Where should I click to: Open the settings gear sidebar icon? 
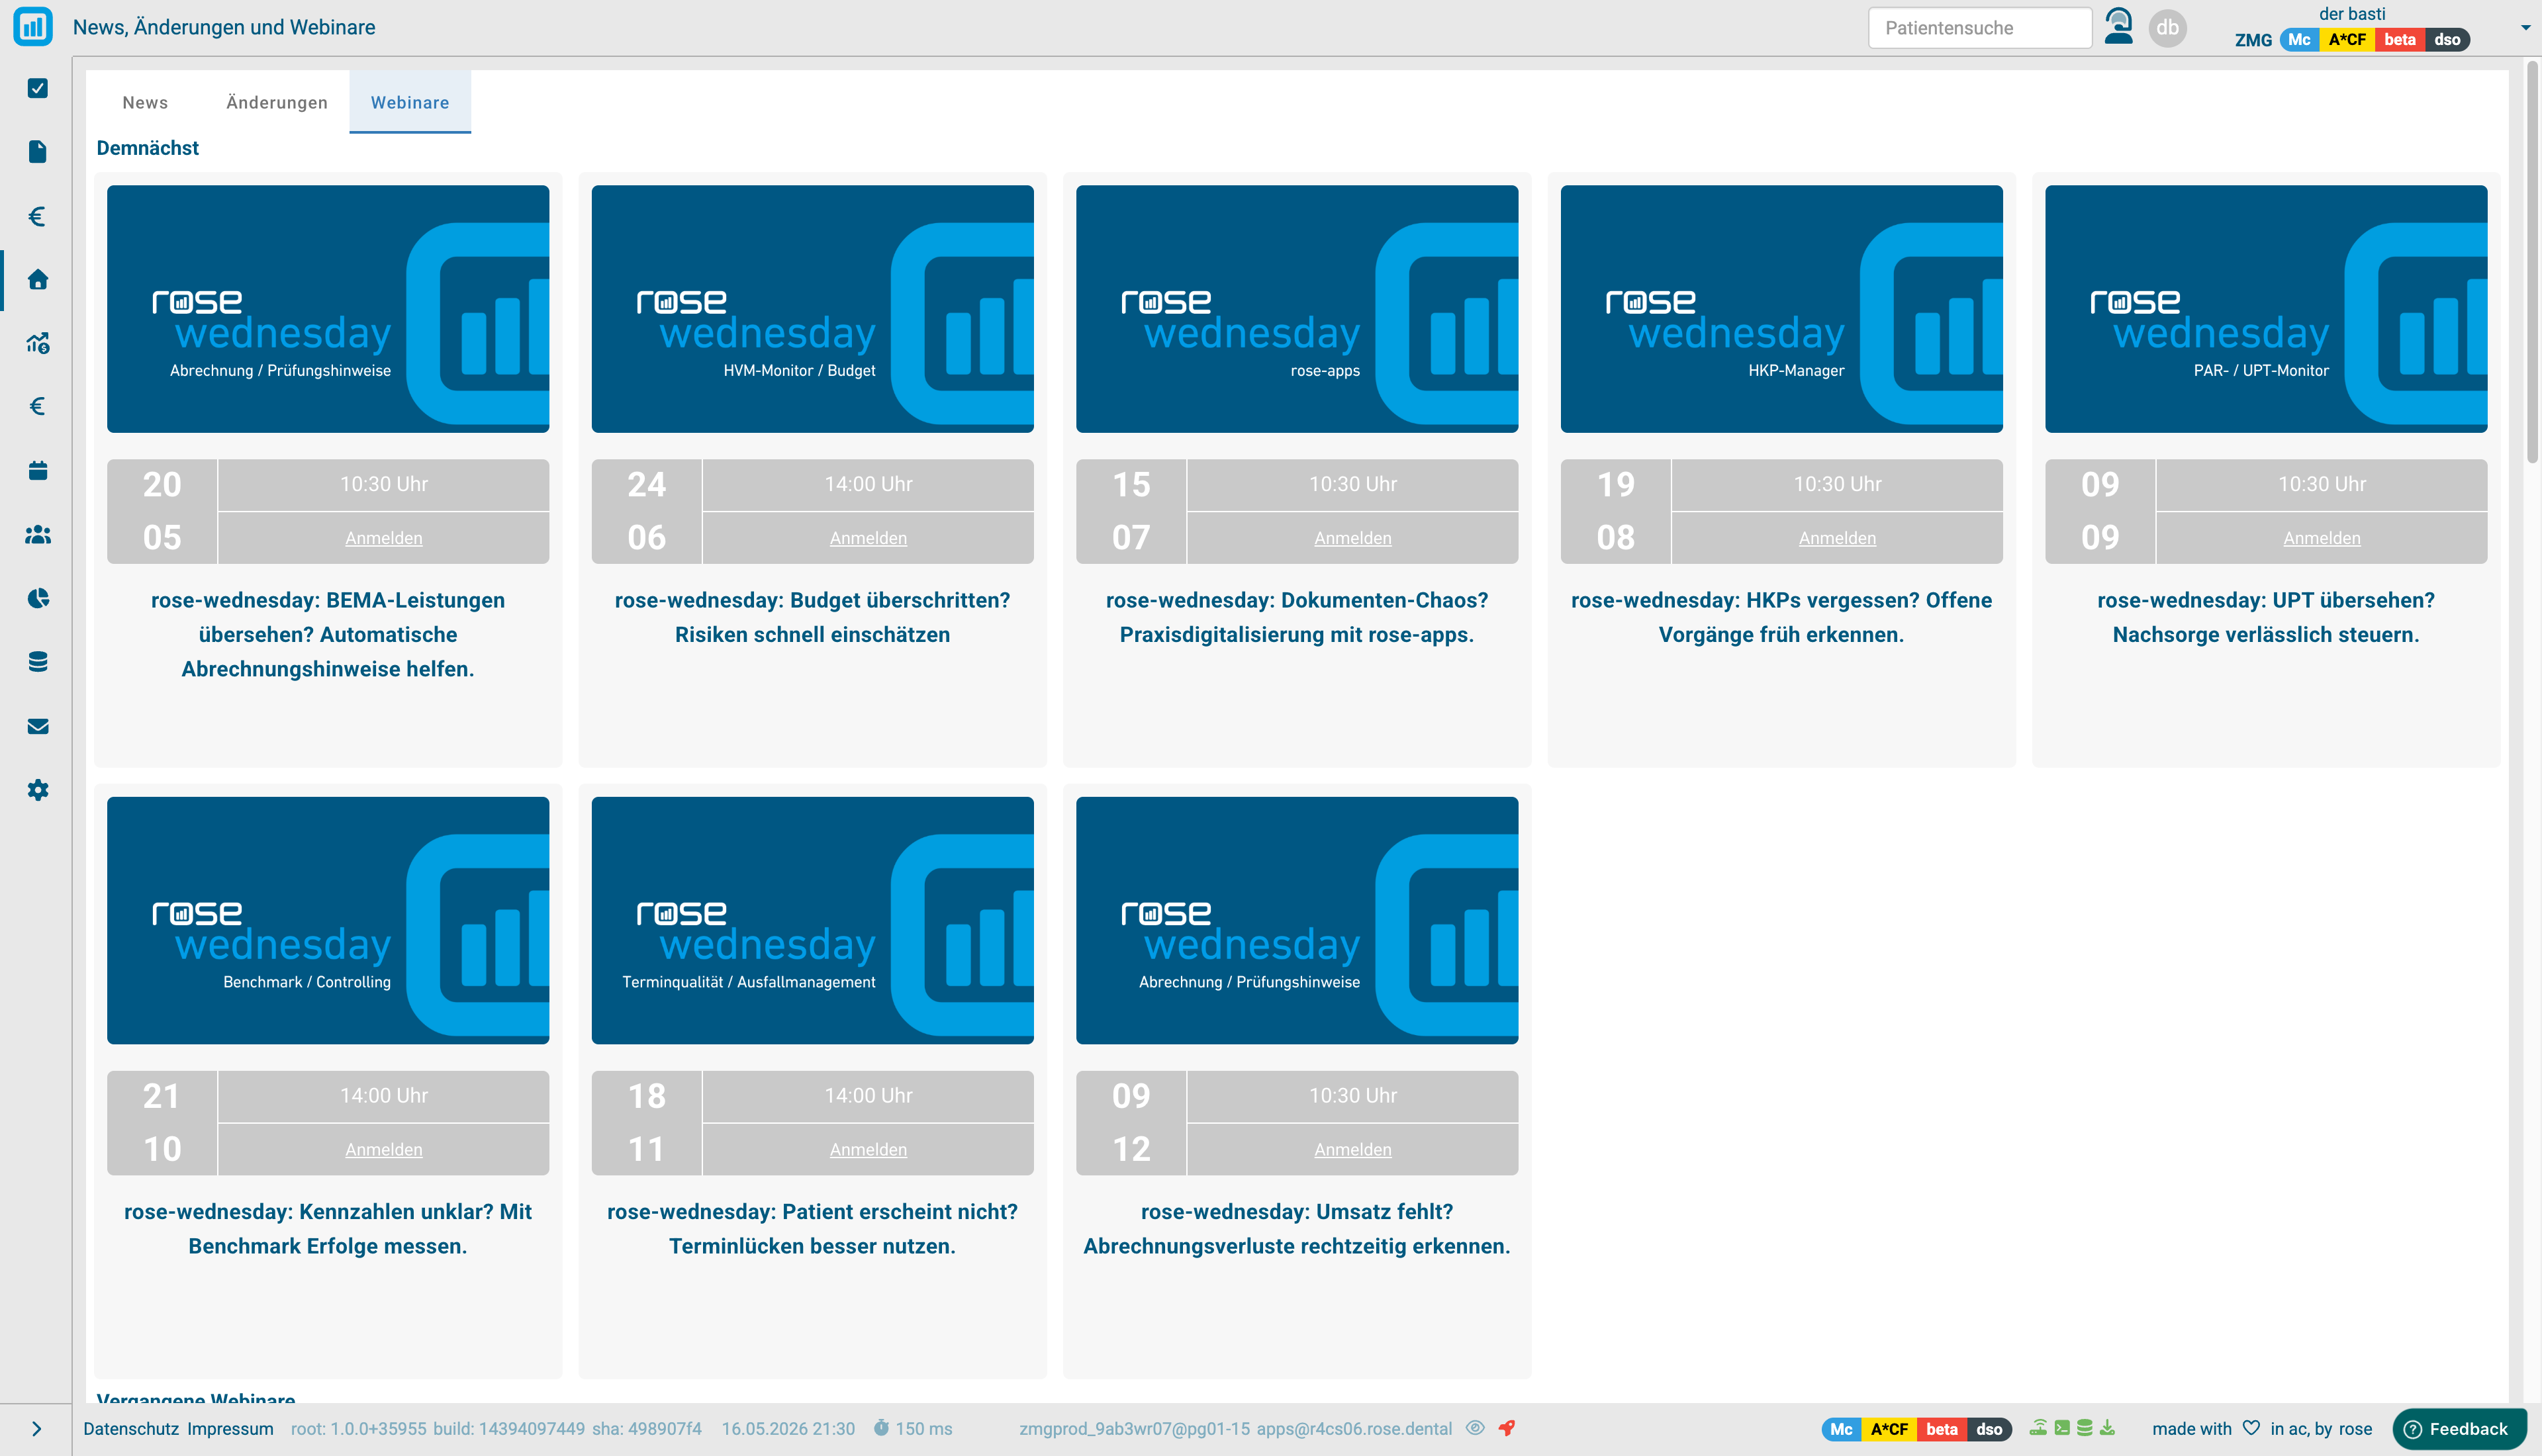pyautogui.click(x=38, y=790)
